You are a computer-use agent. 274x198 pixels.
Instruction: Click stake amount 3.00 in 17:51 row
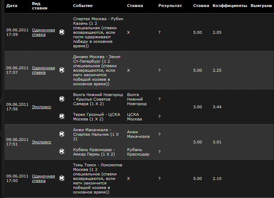pyautogui.click(x=197, y=142)
